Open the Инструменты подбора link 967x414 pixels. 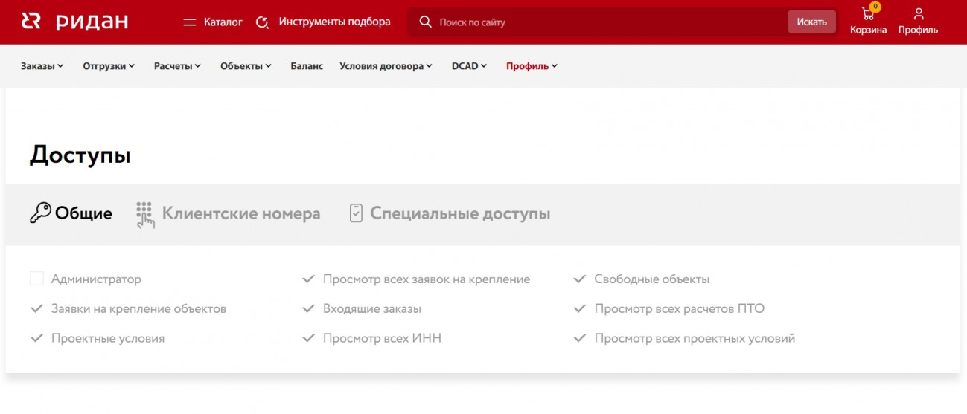click(335, 22)
